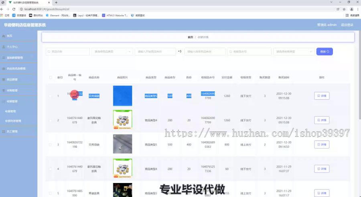Reload the page with the refresh icon
The width and height of the screenshot is (361, 197).
pos(14,9)
